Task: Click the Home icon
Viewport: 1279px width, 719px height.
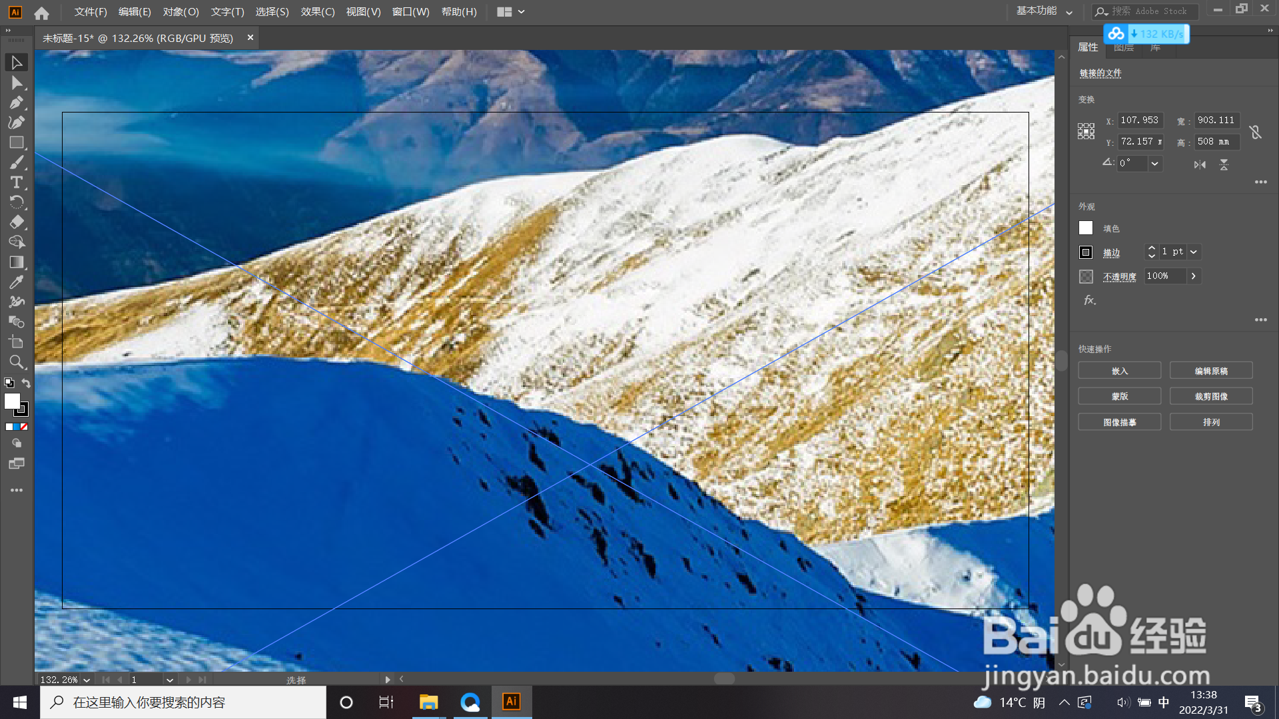Action: (41, 13)
